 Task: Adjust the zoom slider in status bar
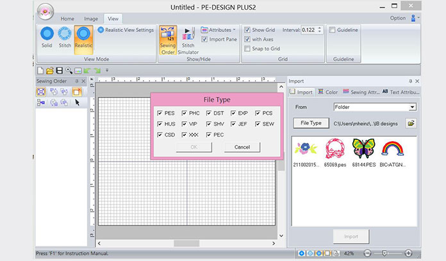[x=386, y=254]
